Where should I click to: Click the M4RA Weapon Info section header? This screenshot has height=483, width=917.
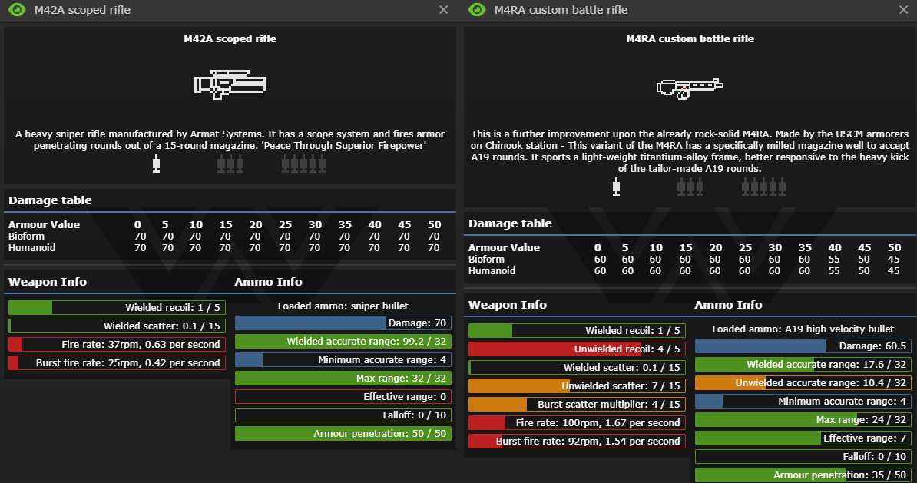508,305
